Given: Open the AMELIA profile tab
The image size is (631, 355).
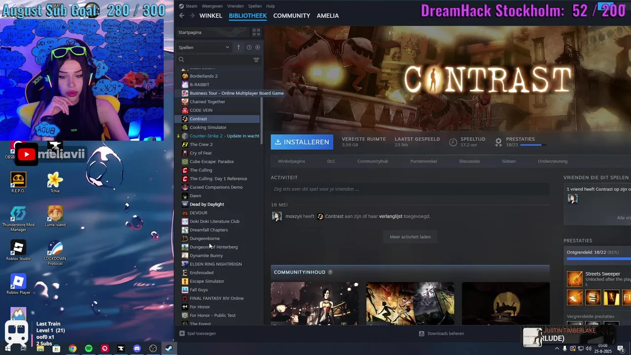Looking at the screenshot, I should (327, 16).
